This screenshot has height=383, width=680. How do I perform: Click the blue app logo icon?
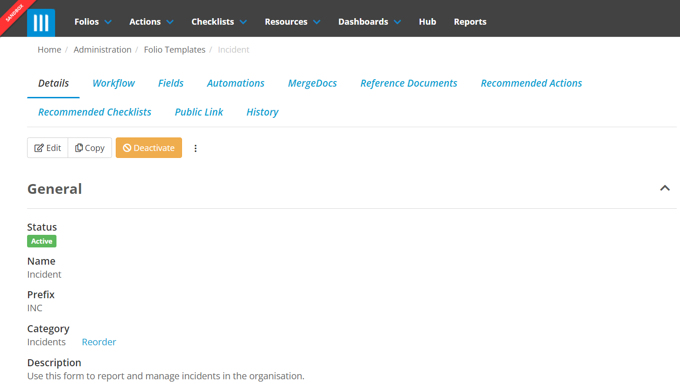[x=41, y=22]
